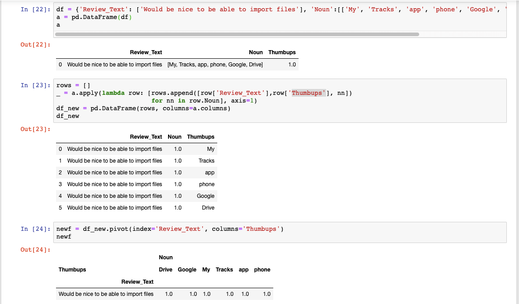The image size is (519, 304).
Task: Click the Out[23] output prompt
Action: point(35,129)
